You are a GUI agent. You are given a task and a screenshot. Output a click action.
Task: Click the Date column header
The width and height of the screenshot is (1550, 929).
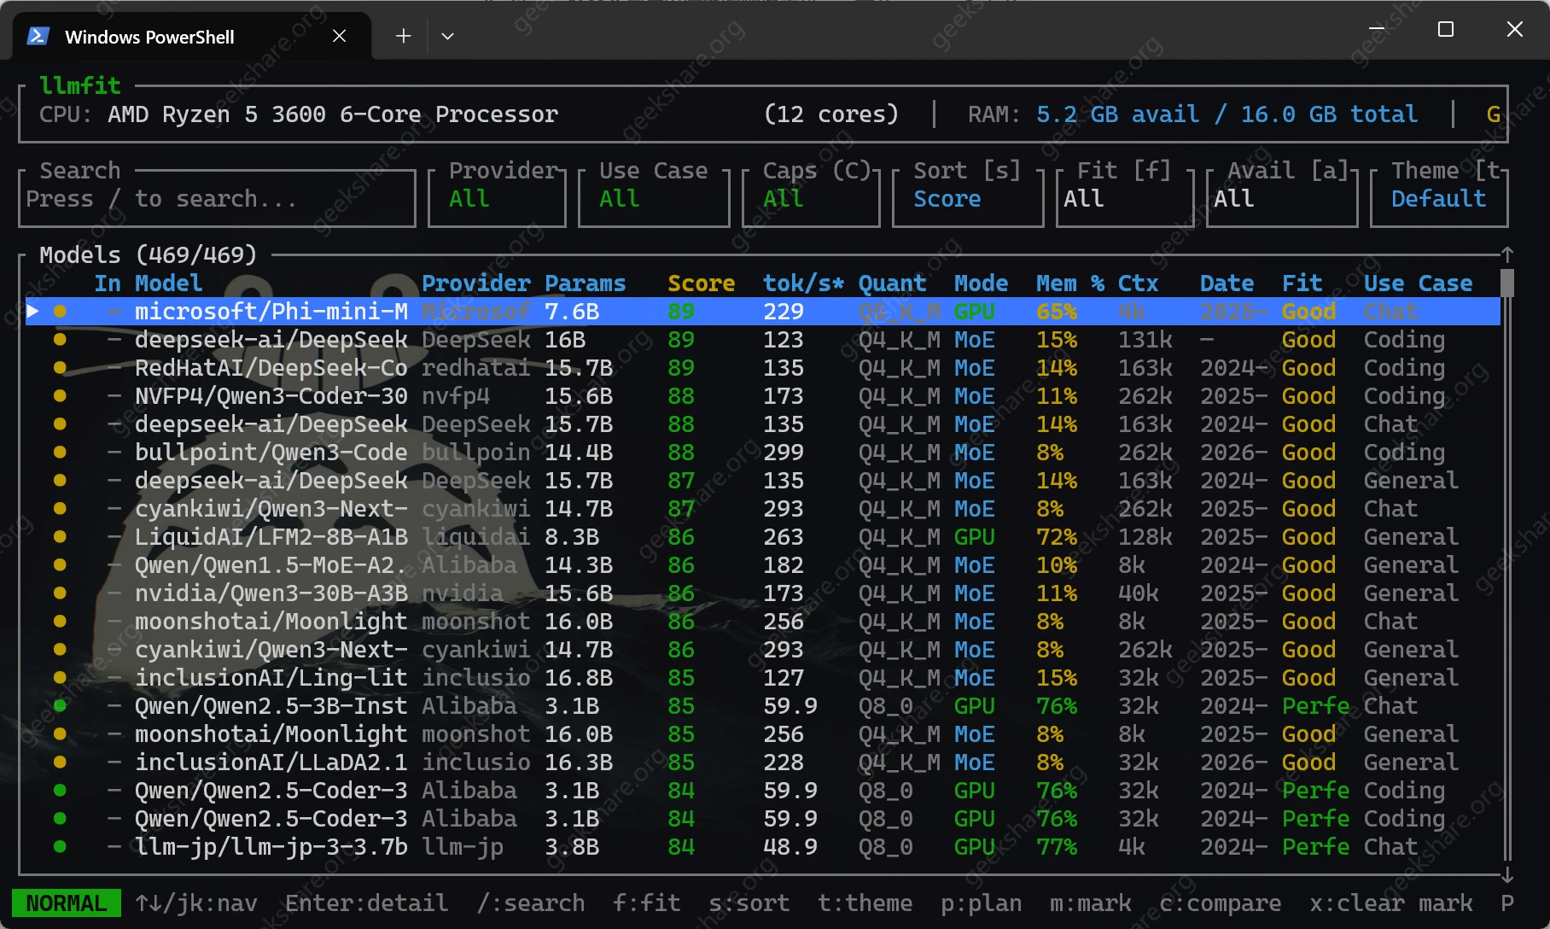[1227, 283]
